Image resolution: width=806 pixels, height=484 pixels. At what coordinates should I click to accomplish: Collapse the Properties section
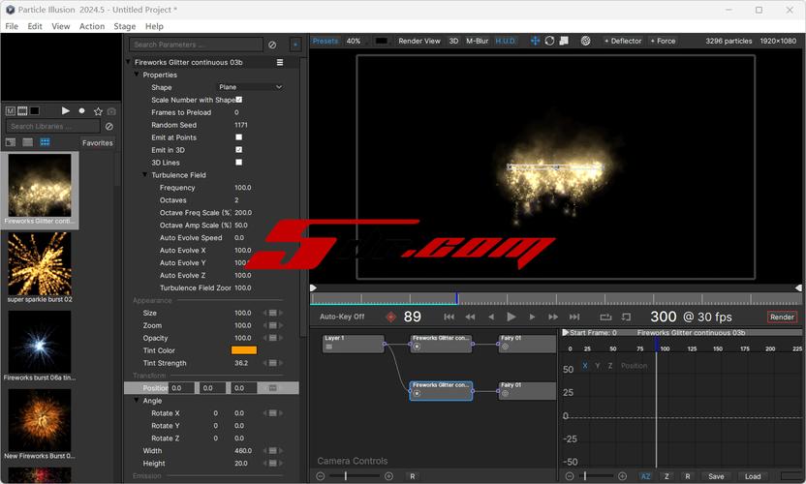pyautogui.click(x=137, y=75)
